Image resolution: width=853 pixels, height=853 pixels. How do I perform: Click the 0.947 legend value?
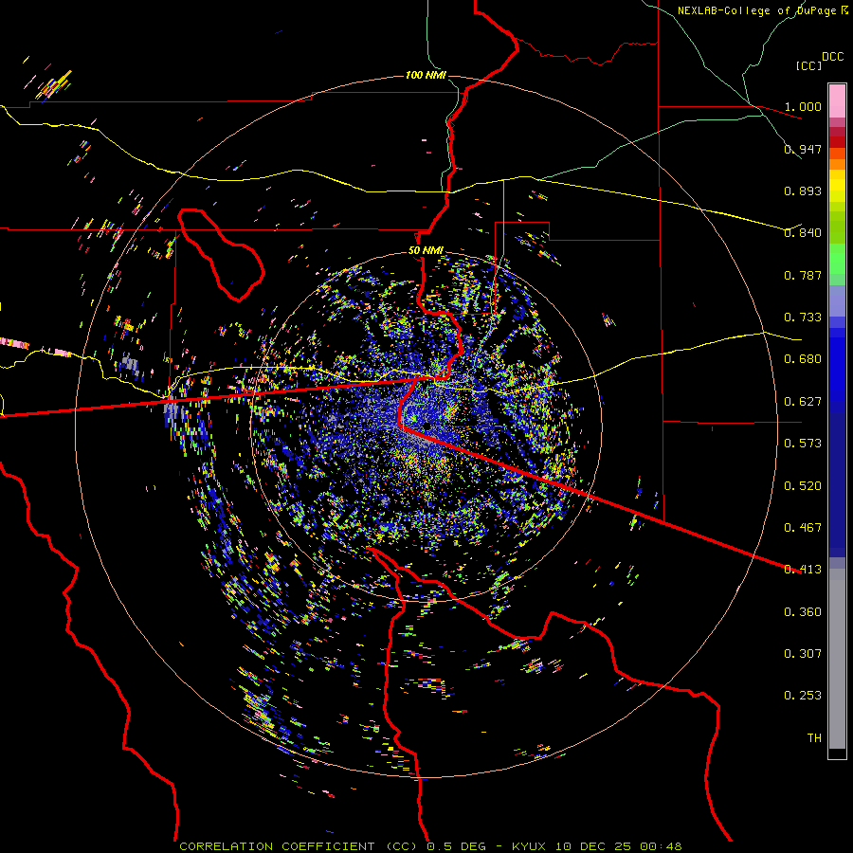803,149
